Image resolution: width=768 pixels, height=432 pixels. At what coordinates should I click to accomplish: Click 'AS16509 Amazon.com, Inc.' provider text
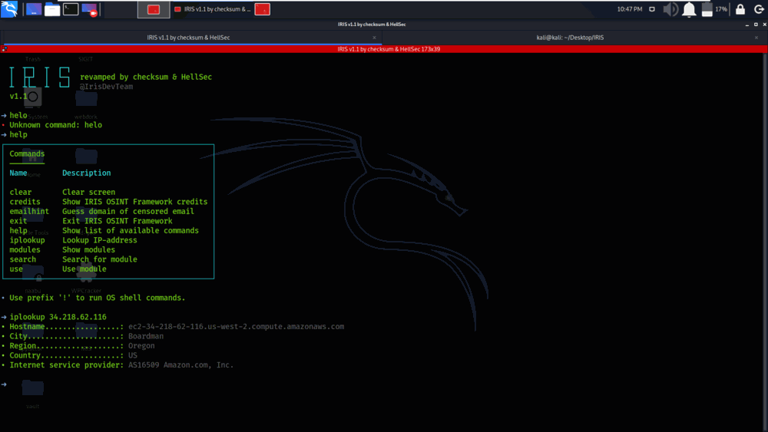[180, 365]
